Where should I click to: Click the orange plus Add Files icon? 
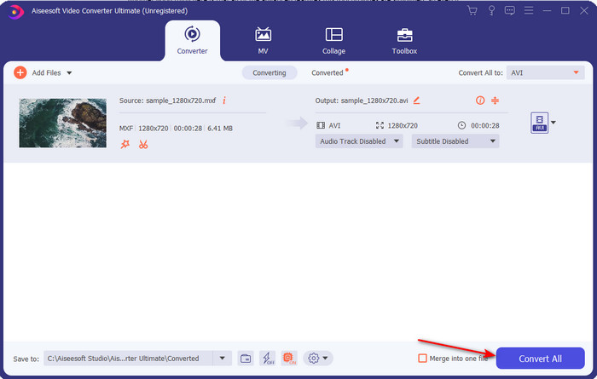pyautogui.click(x=20, y=72)
